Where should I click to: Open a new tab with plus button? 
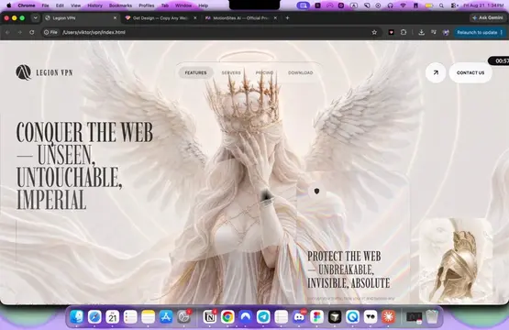point(287,17)
